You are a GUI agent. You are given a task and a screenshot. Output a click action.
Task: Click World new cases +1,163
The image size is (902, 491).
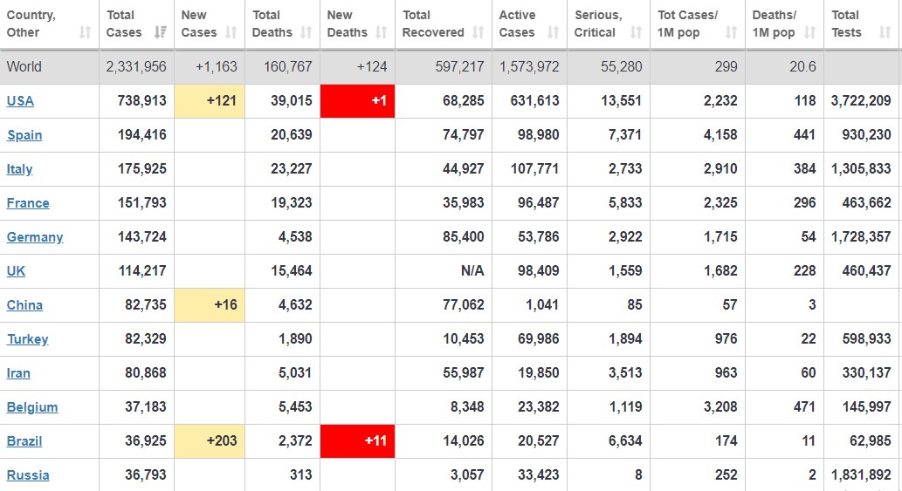[x=217, y=66]
